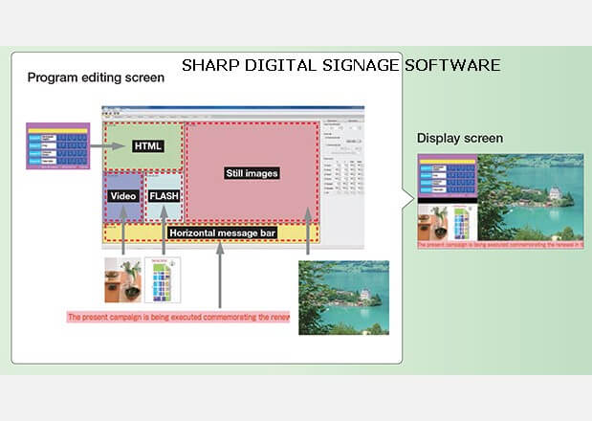592x421 pixels.
Task: Click the scrolling message in display preview
Action: [500, 244]
